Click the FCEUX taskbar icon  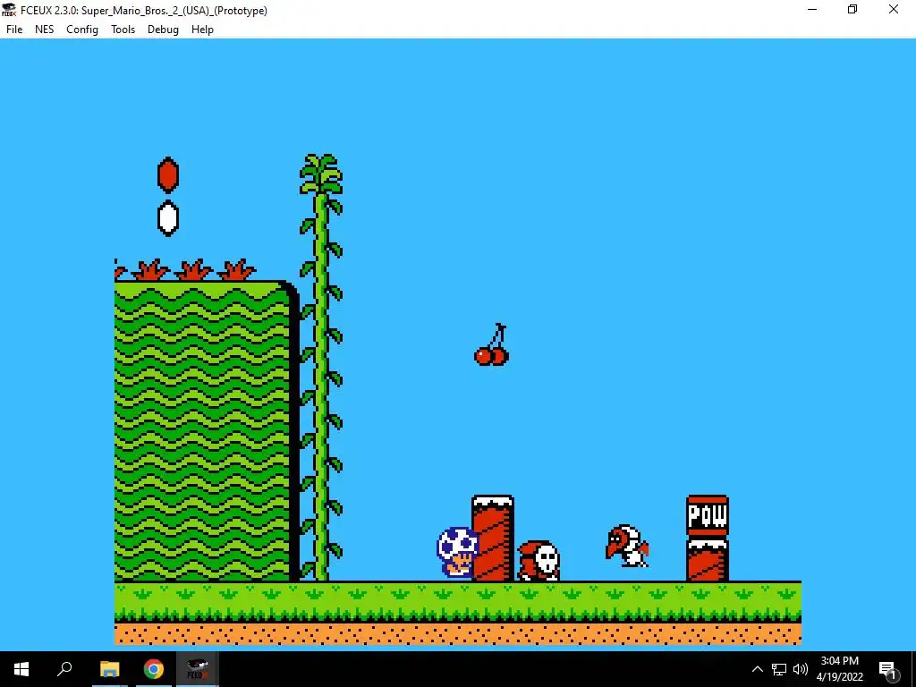click(x=197, y=669)
